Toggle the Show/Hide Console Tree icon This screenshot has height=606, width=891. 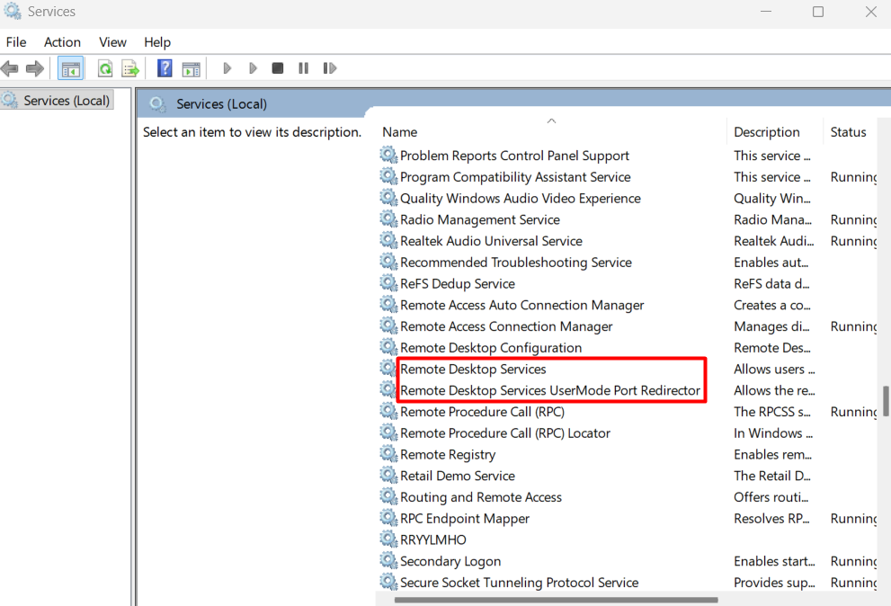click(70, 67)
